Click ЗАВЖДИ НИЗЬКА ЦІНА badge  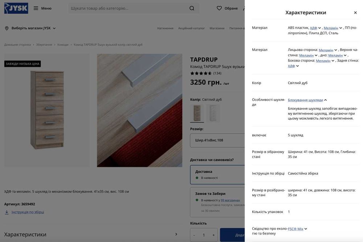point(23,64)
